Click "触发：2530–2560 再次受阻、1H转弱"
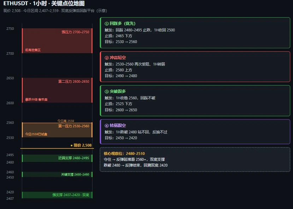293x209 pixels. 135,64
